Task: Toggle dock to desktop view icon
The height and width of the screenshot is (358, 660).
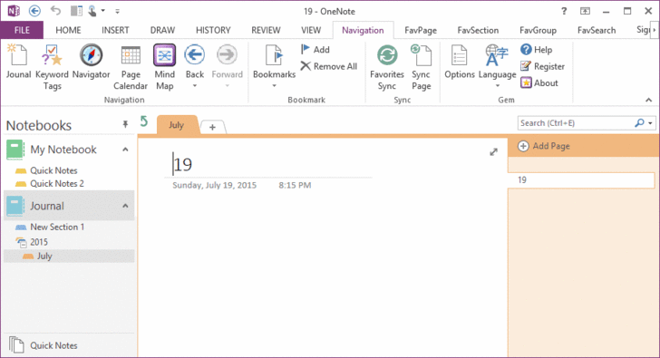Action: coord(76,11)
